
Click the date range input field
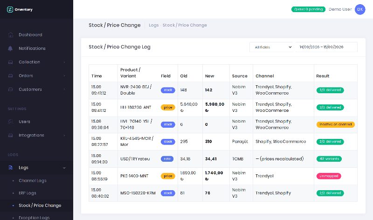[326, 47]
